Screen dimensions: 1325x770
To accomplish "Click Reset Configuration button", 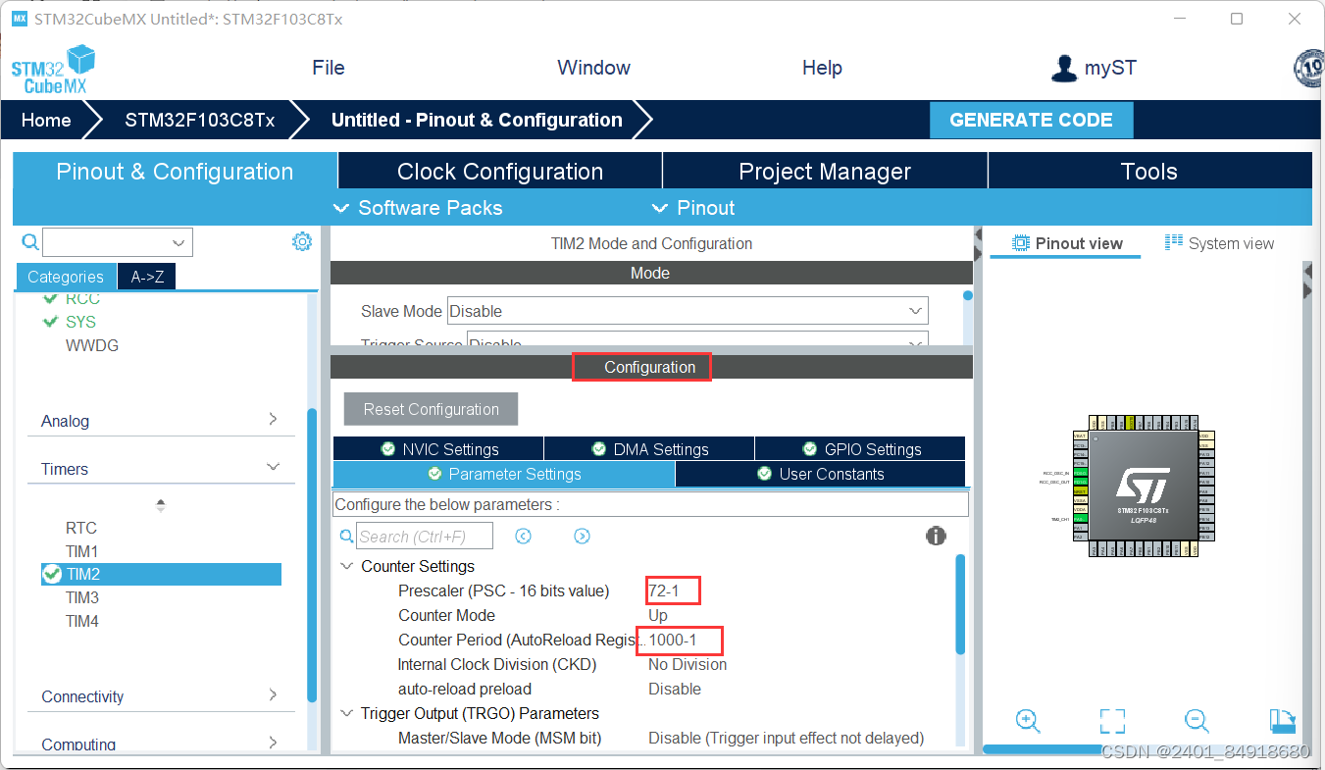I will (x=431, y=409).
